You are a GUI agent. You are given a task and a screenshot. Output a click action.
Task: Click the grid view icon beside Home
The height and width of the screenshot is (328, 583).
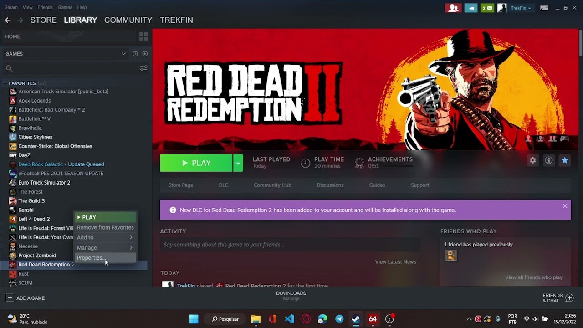click(x=143, y=36)
